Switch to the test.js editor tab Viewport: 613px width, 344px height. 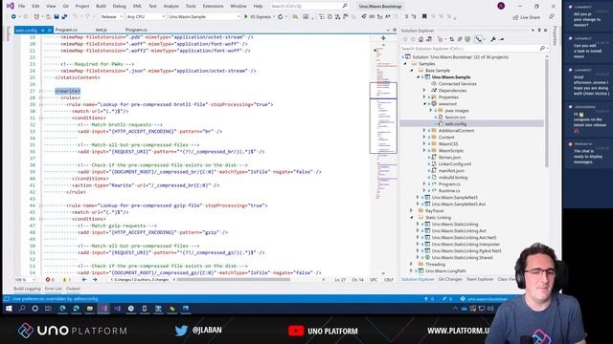(101, 30)
